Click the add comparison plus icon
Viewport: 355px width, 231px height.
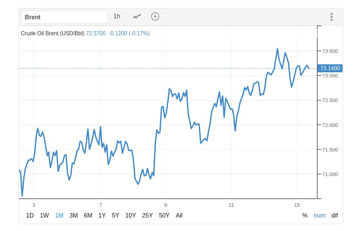(x=155, y=16)
